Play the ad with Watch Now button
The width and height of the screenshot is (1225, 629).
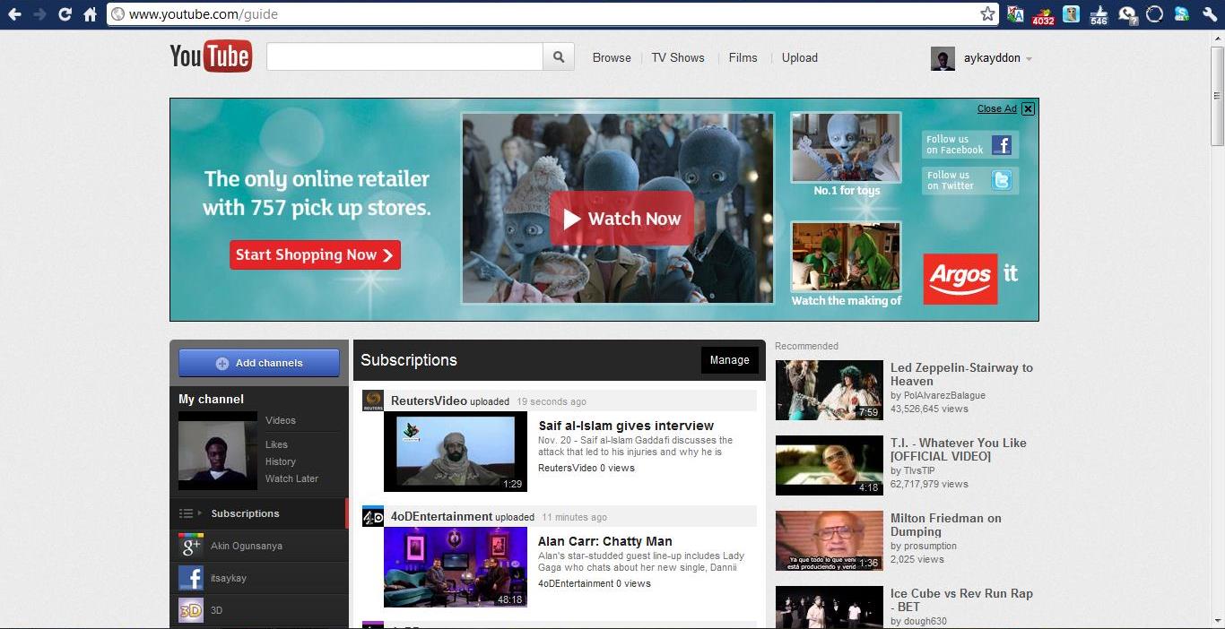(621, 219)
